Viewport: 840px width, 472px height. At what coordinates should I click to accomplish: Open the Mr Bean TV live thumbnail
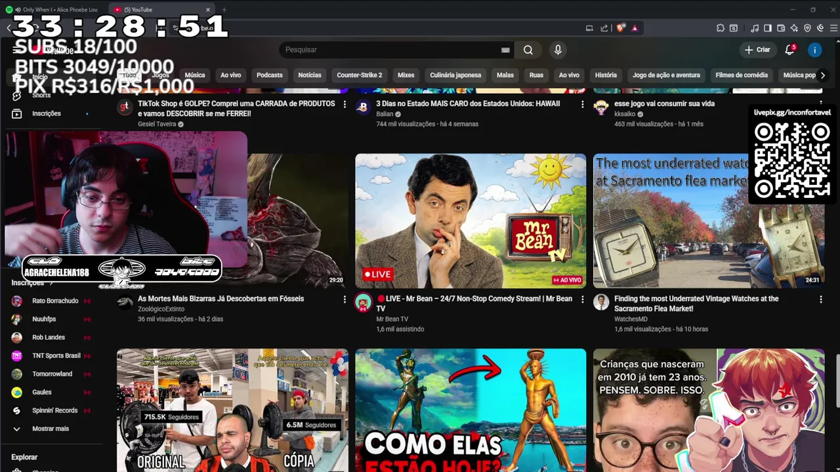tap(471, 221)
